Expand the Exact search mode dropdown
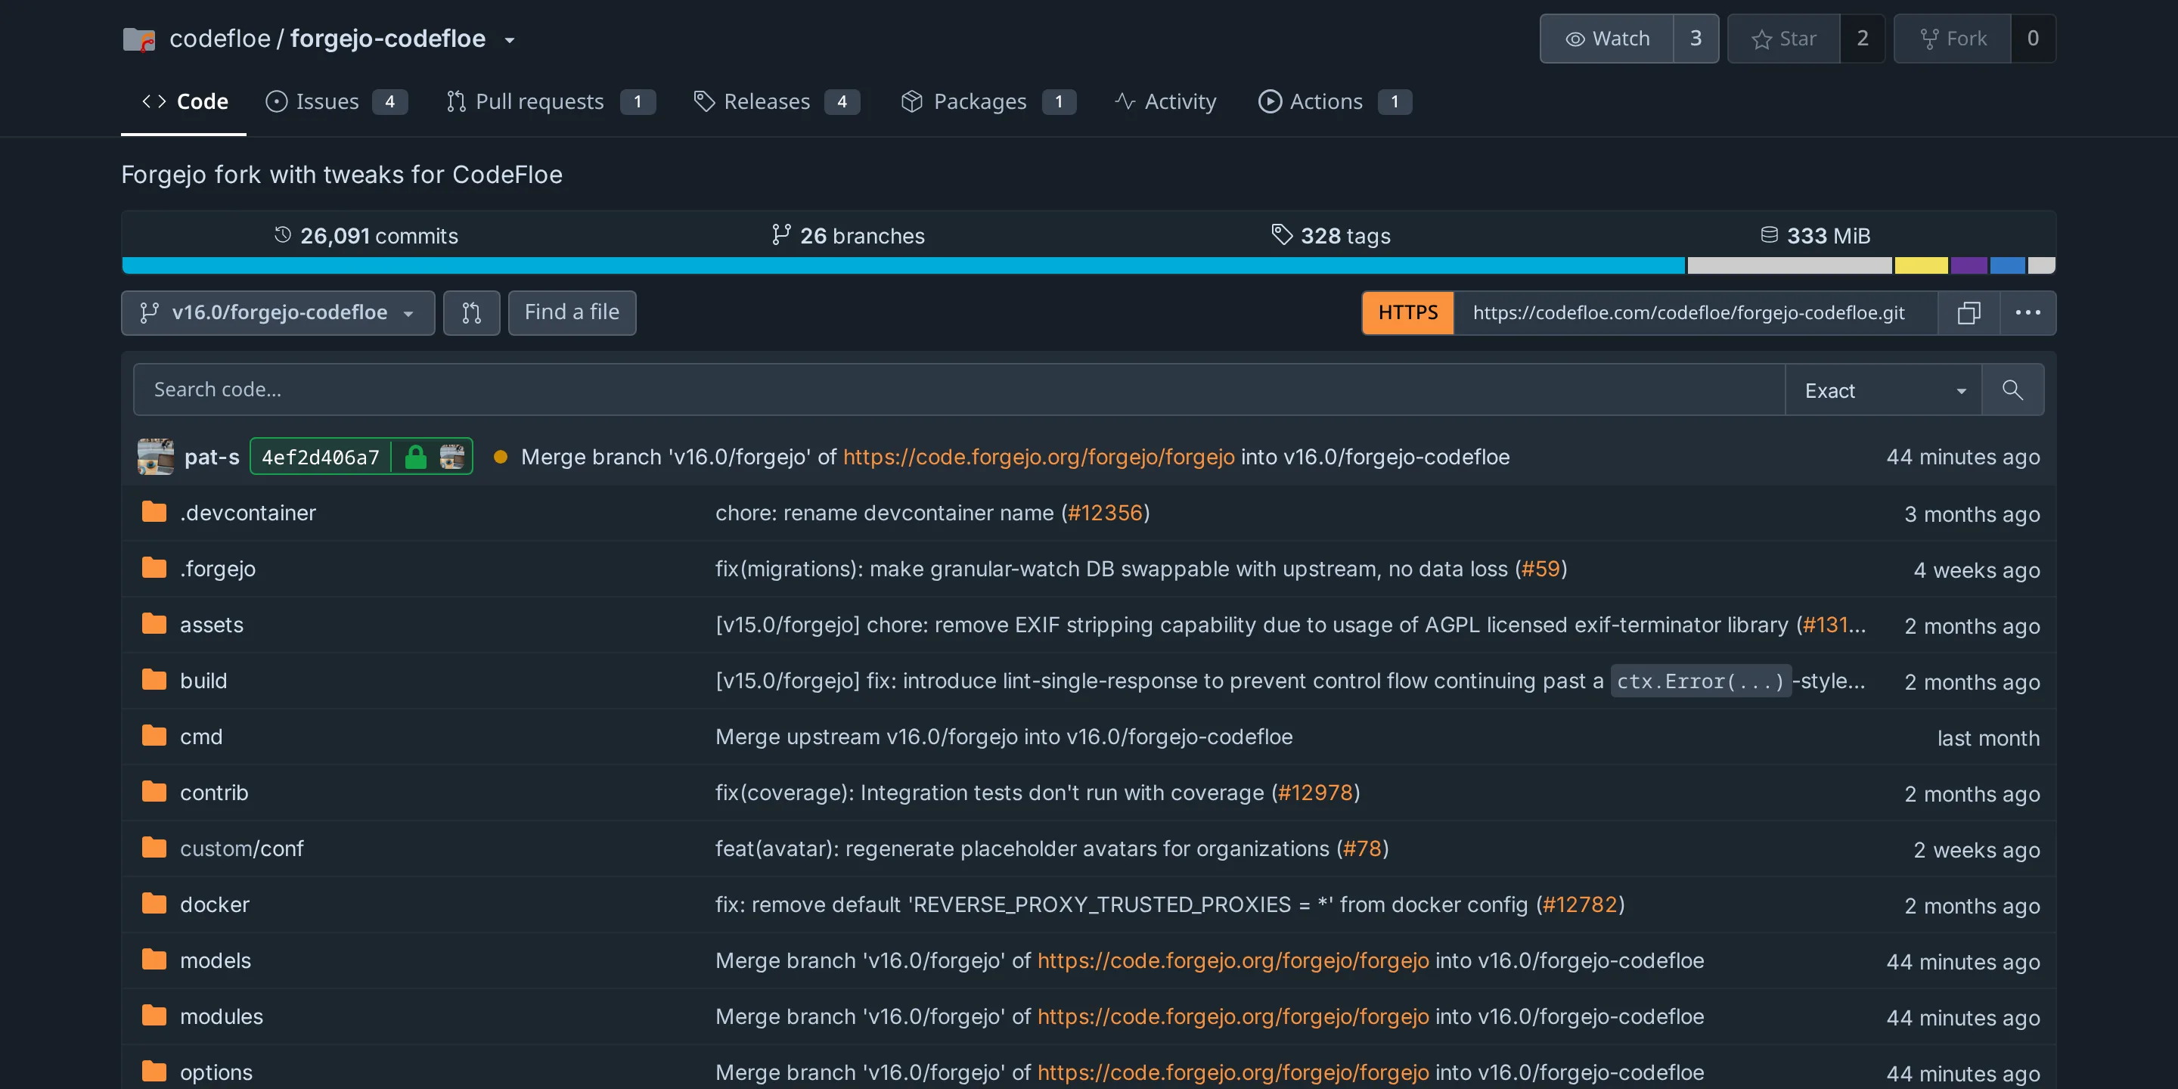The width and height of the screenshot is (2178, 1089). point(1883,389)
